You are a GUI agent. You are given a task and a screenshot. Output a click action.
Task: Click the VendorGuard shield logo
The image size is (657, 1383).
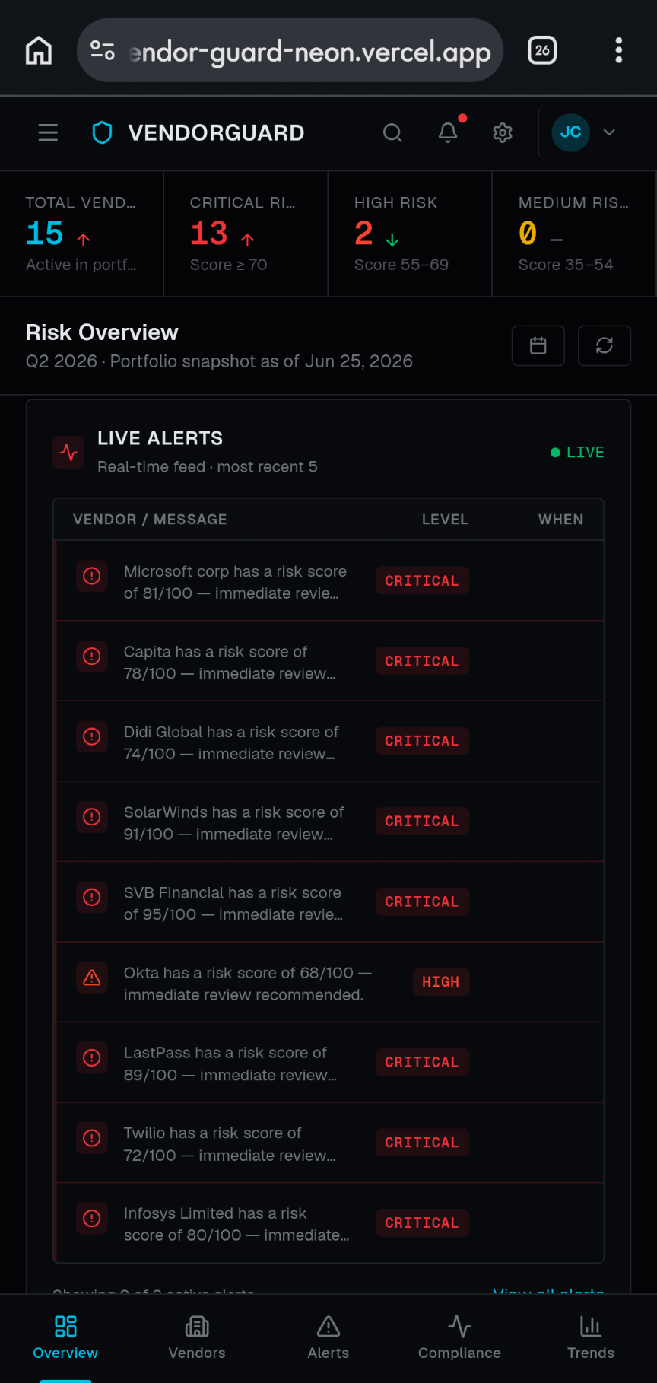[x=102, y=132]
